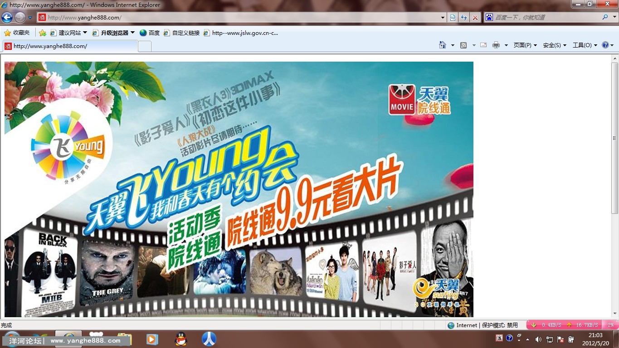Go back with the browser Back button

pos(7,18)
